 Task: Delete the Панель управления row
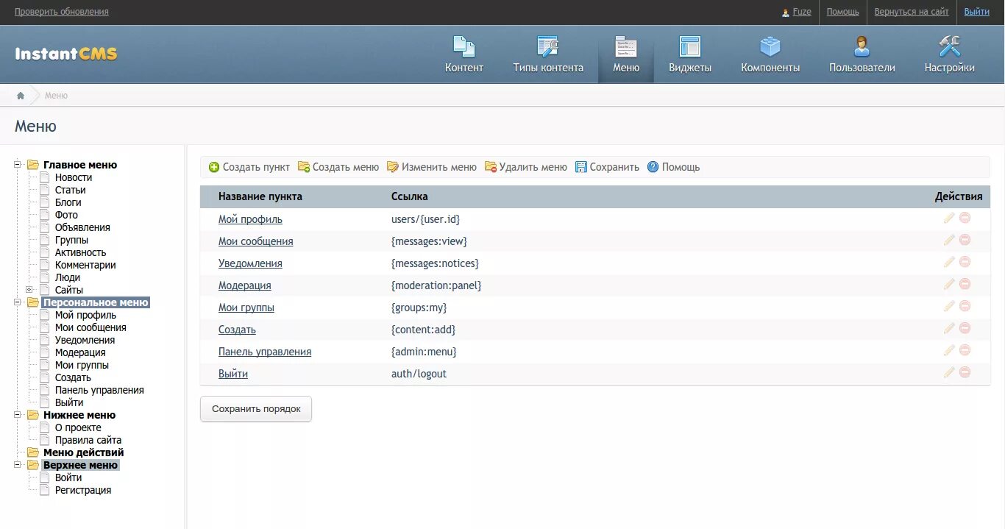point(965,350)
